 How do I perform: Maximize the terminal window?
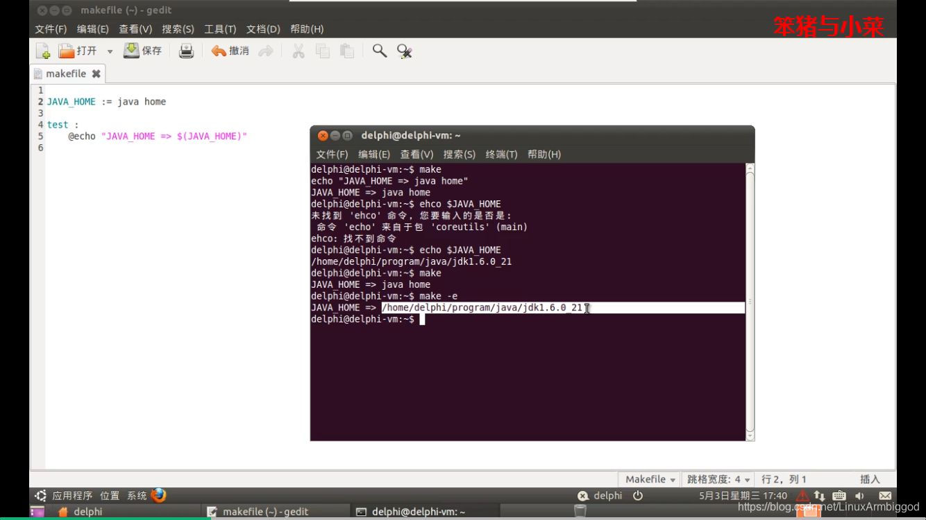tap(347, 136)
